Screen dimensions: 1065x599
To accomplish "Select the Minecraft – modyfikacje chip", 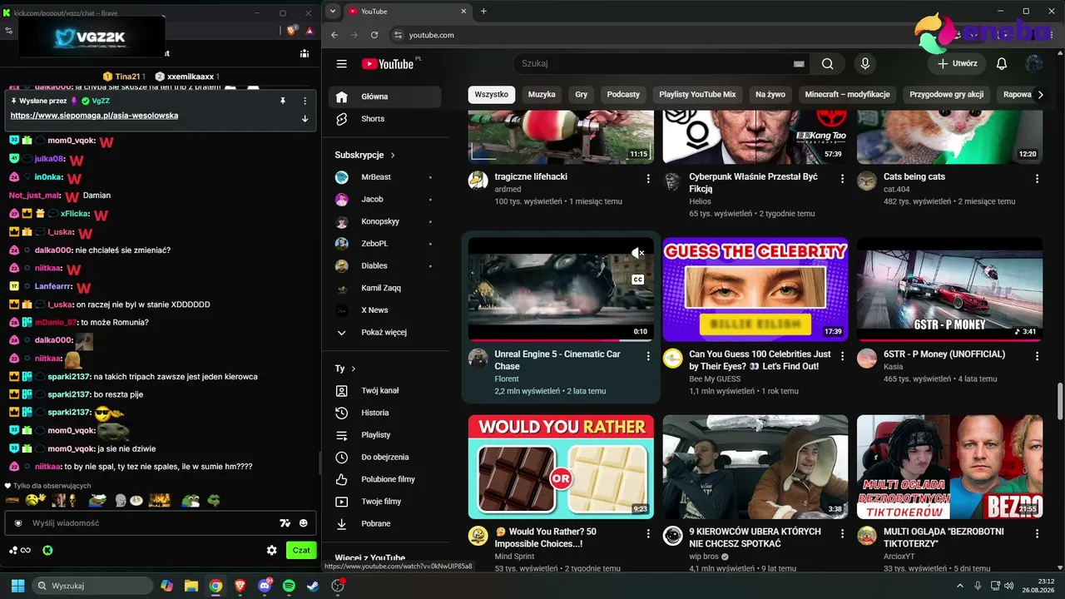I will 848,95.
